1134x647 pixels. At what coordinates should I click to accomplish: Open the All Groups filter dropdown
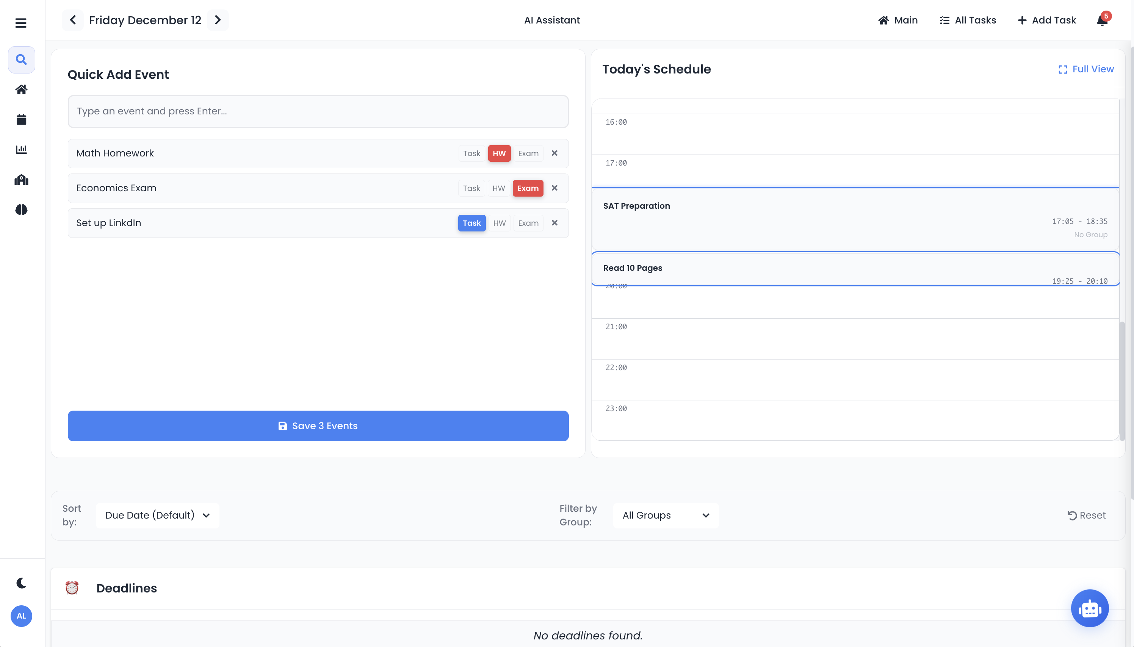point(664,515)
